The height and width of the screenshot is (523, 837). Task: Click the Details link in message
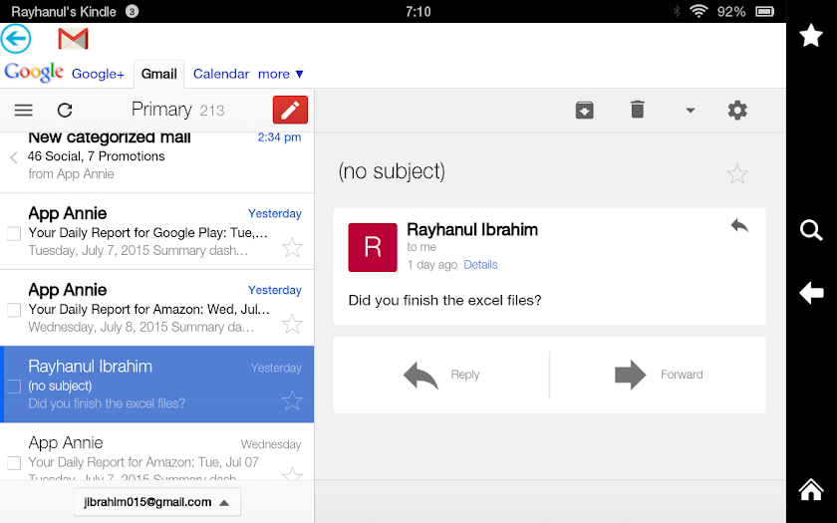480,265
